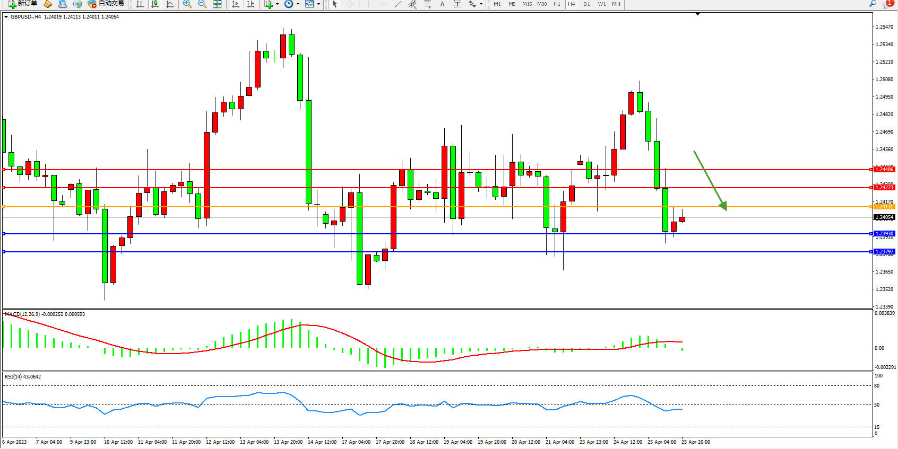Open the search magnifier icon at top right
This screenshot has width=898, height=449.
pos(873,4)
